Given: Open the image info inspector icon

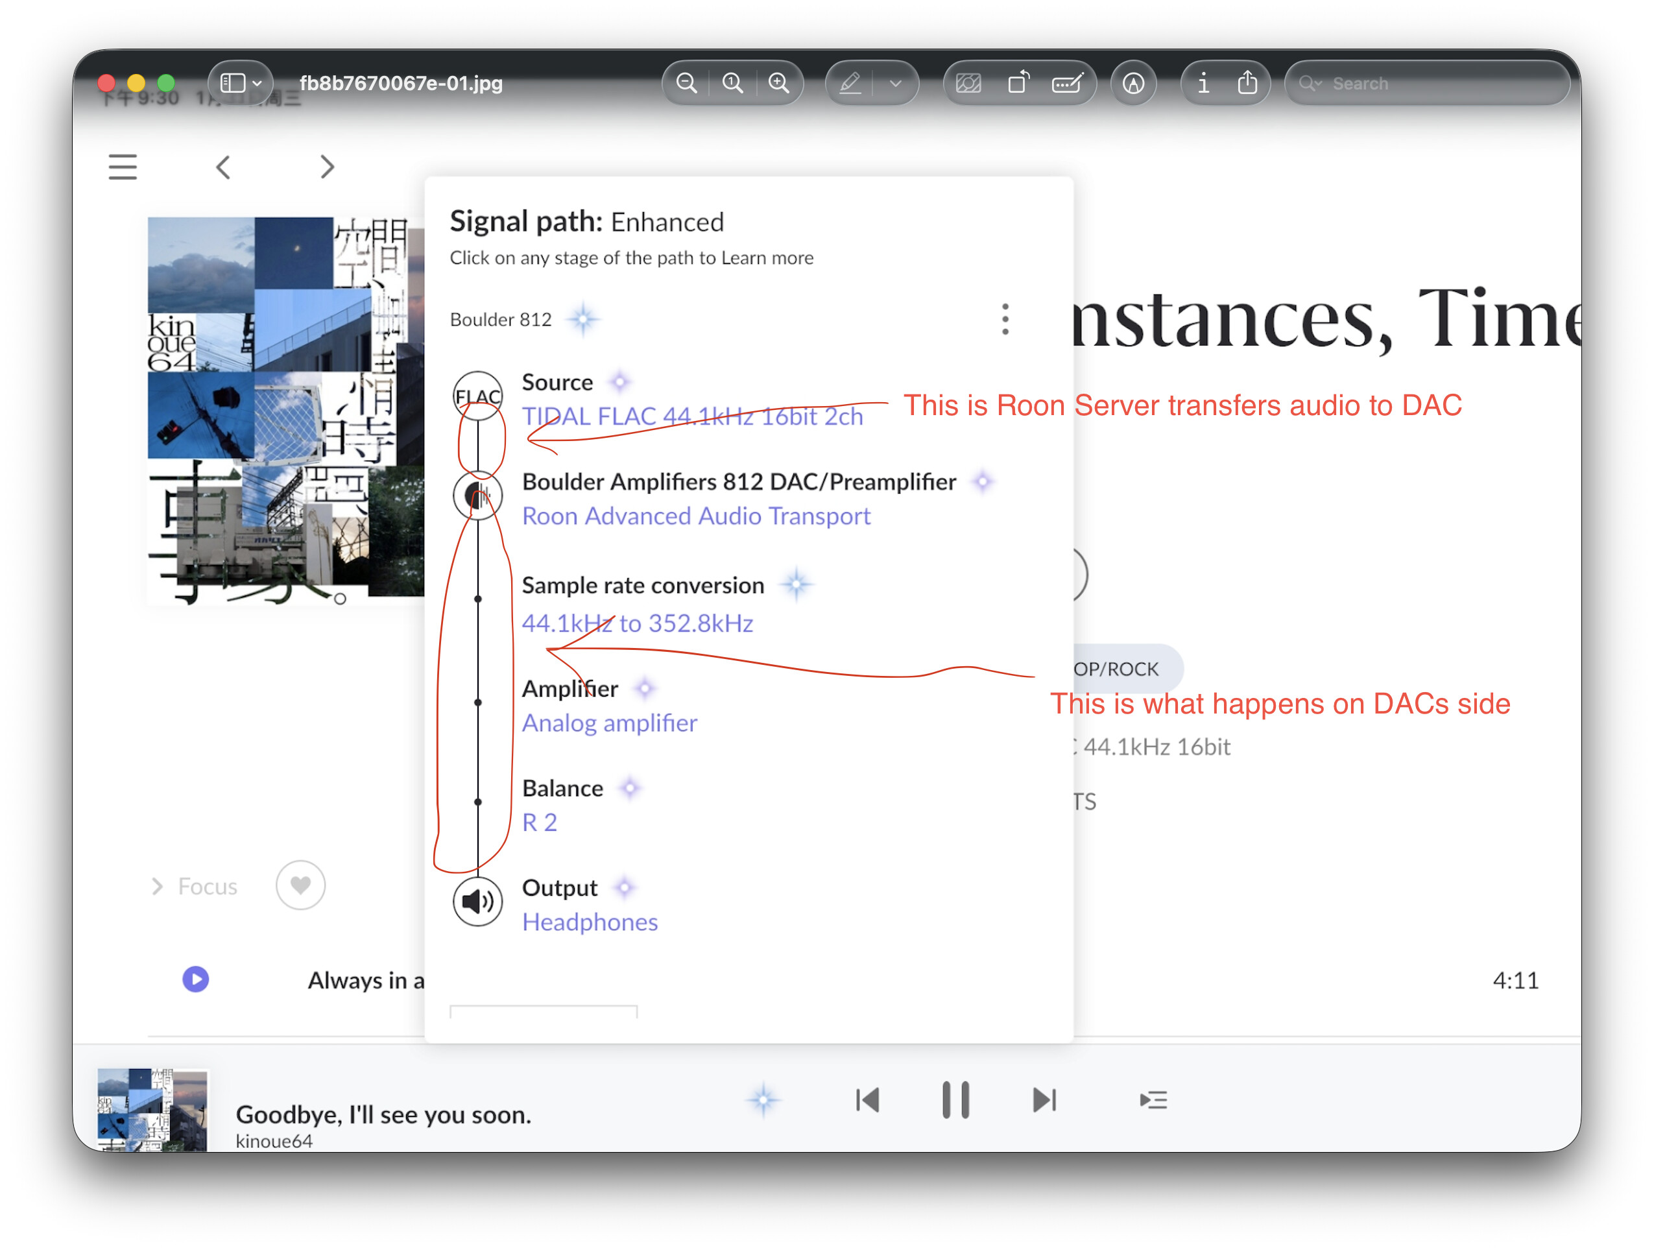Looking at the screenshot, I should [1203, 83].
